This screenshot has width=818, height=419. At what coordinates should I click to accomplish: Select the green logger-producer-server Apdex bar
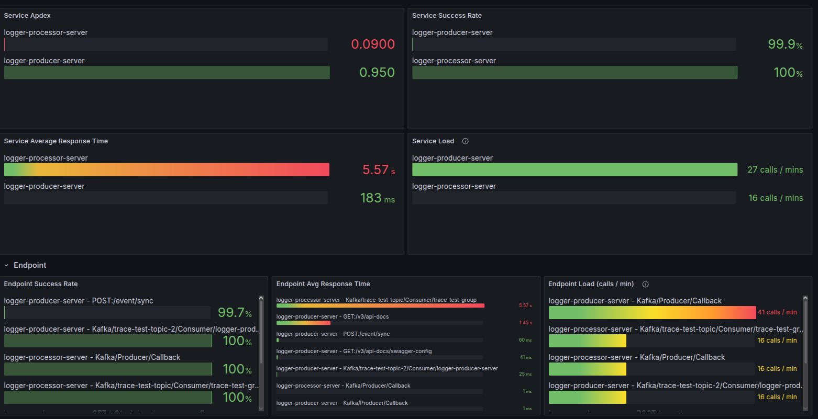point(167,73)
